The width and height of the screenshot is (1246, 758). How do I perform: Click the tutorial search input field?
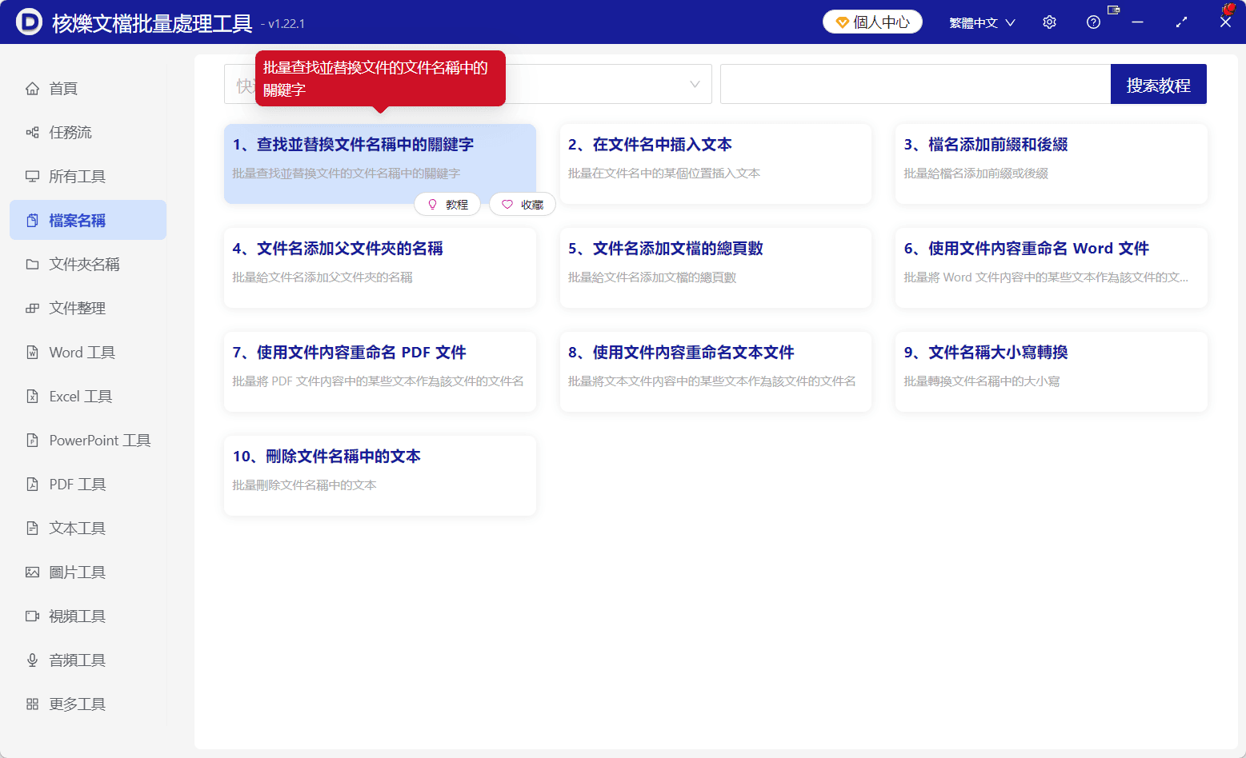(x=915, y=84)
